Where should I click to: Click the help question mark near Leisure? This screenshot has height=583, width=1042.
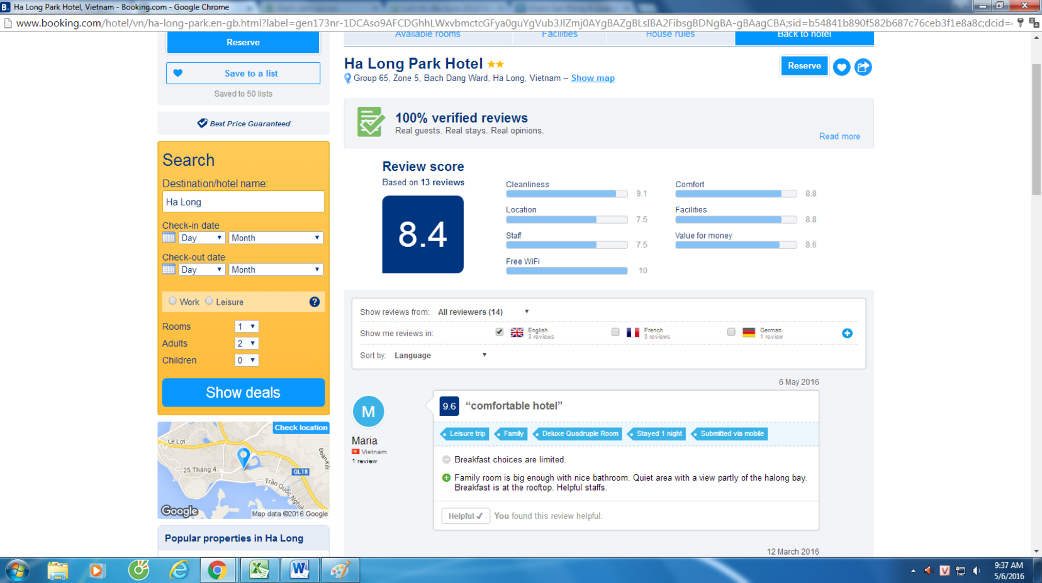point(315,302)
